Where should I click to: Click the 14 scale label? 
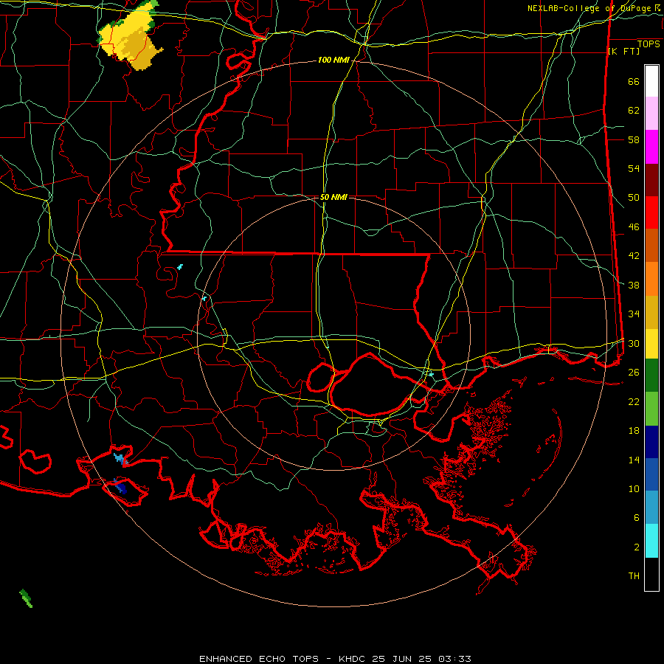pos(634,460)
